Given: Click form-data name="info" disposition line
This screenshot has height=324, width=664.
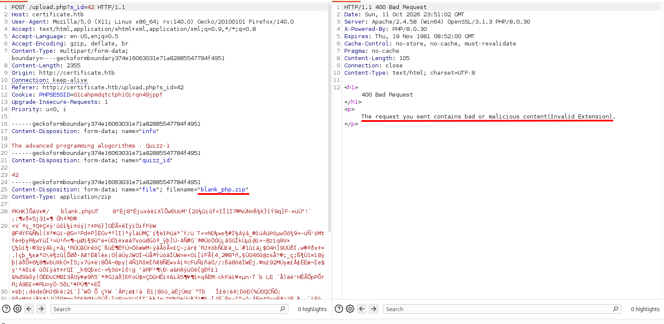Looking at the screenshot, I should pos(85,131).
